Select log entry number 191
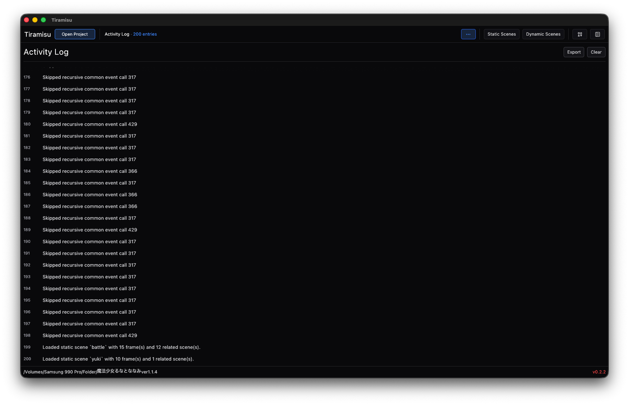Image resolution: width=629 pixels, height=405 pixels. point(314,254)
